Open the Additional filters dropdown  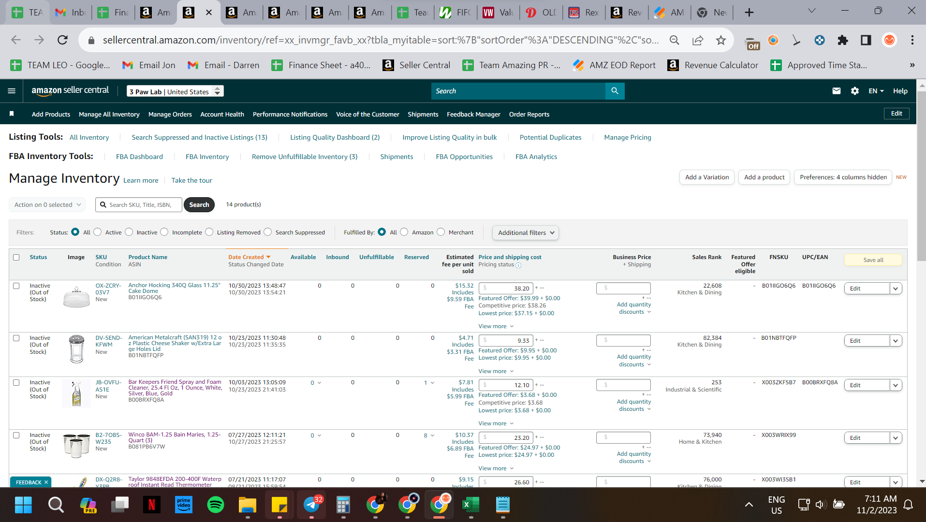526,232
